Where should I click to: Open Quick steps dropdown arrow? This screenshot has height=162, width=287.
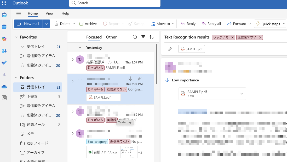[x=284, y=24]
